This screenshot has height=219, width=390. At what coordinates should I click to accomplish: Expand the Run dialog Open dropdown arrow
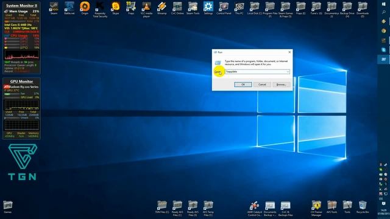coord(288,72)
